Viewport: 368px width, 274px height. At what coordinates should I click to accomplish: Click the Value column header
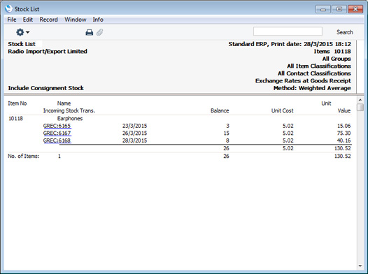coord(344,110)
